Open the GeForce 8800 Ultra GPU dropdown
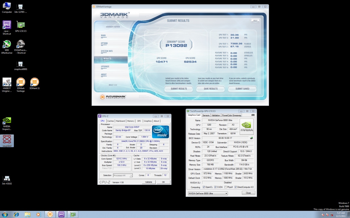The image size is (350, 218). [x=208, y=193]
